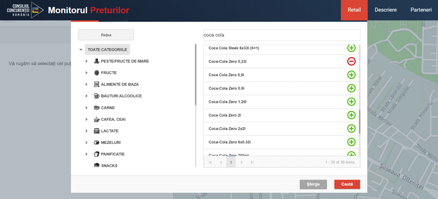Go to last page of results
This screenshot has width=438, height=199.
click(252, 162)
